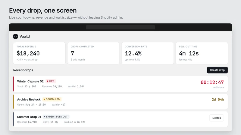Click Stock 63 / 200 text
This screenshot has height=135, width=241.
coord(27,86)
